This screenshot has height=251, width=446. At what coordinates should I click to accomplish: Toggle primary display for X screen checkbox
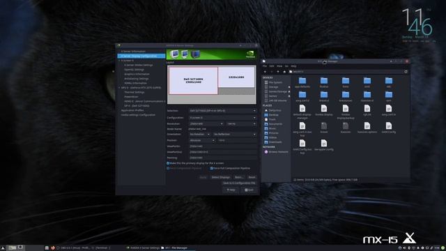(168, 163)
